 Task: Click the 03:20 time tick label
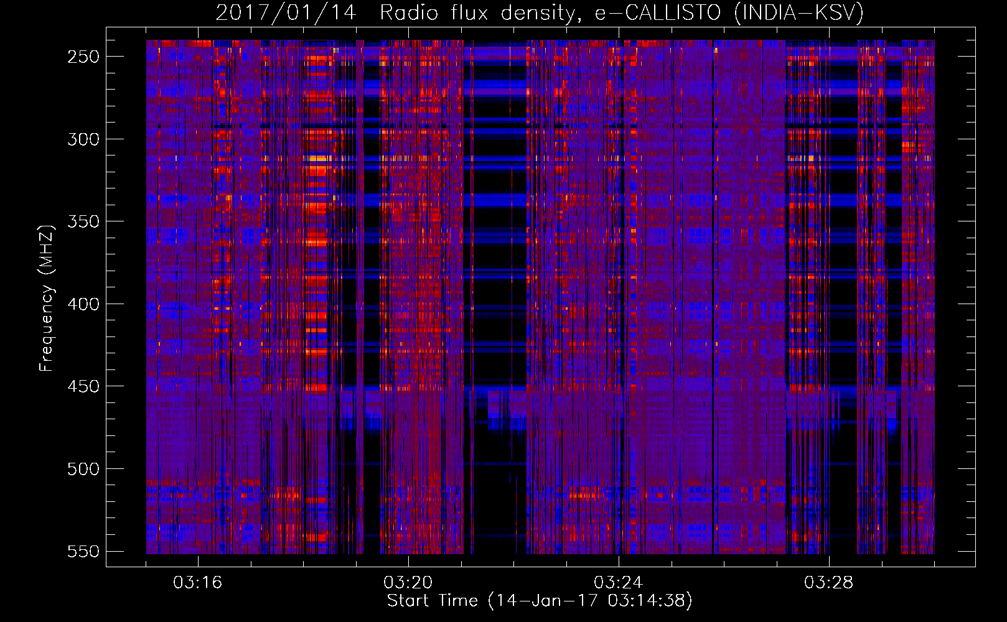408,583
